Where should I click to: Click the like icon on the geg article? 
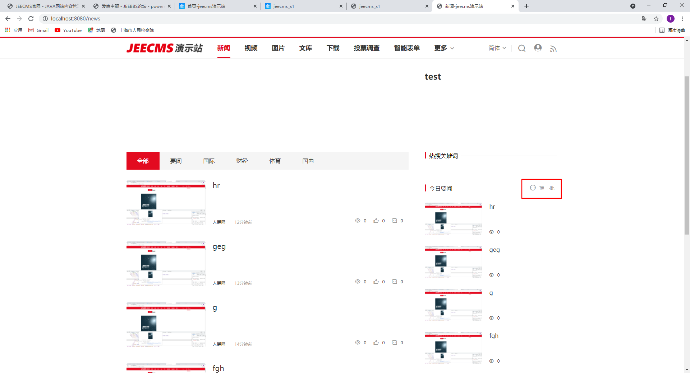tap(376, 282)
